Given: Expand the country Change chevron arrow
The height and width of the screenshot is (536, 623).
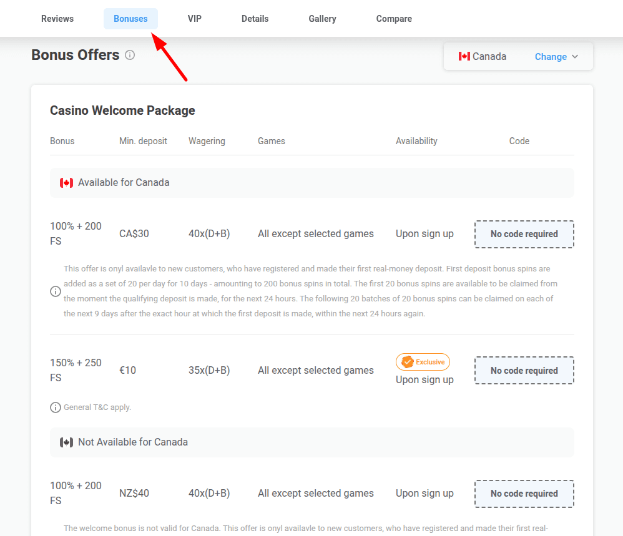Looking at the screenshot, I should 575,57.
